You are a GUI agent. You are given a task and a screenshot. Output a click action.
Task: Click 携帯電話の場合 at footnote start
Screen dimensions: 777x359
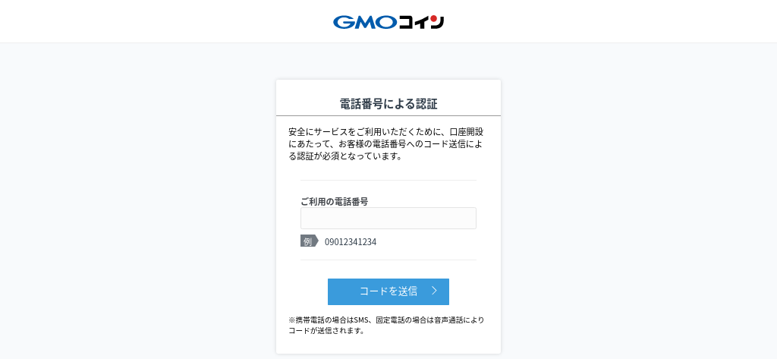pos(320,320)
